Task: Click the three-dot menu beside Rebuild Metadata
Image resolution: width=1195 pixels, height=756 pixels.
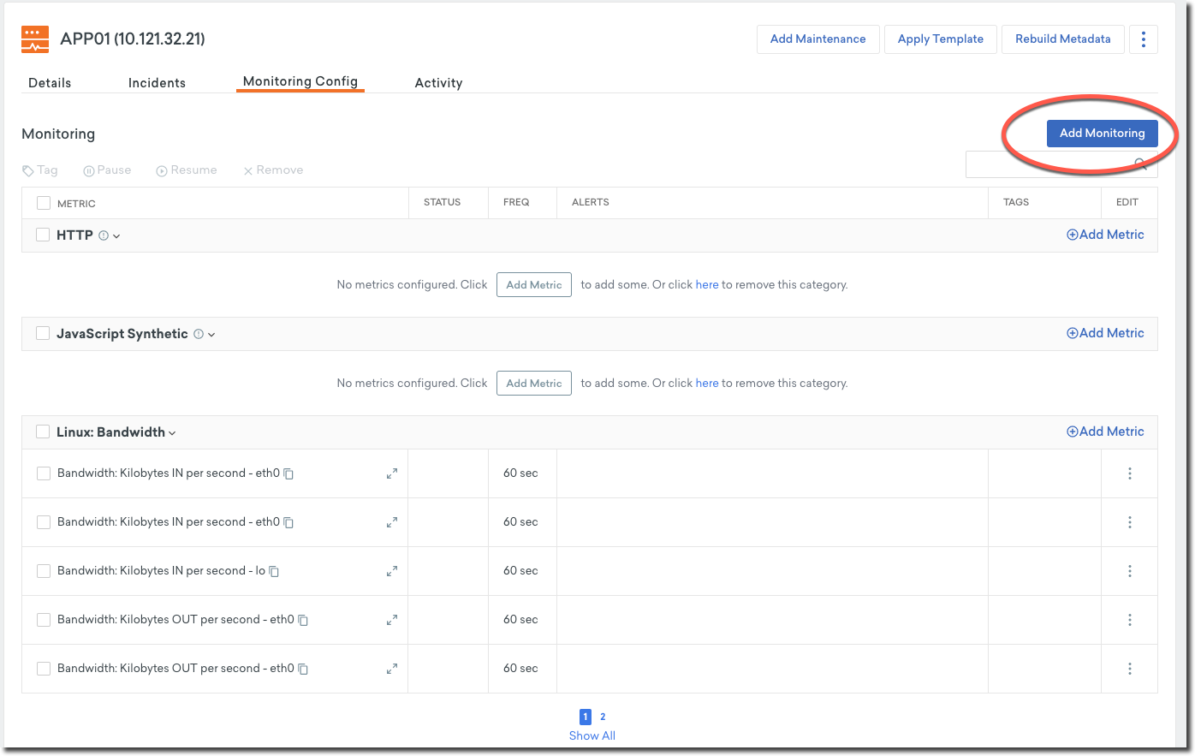Action: [x=1144, y=39]
